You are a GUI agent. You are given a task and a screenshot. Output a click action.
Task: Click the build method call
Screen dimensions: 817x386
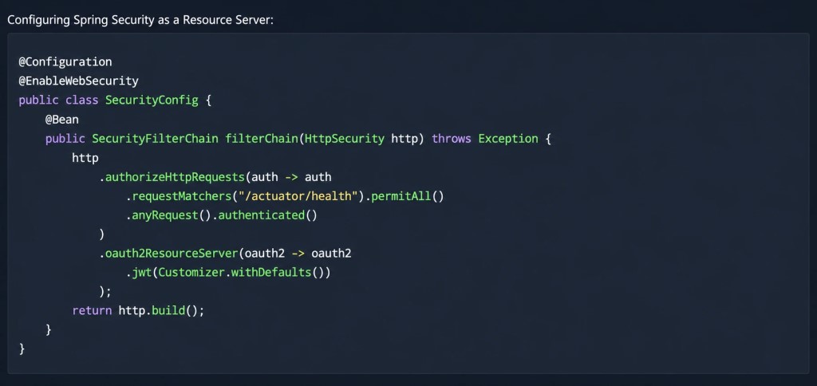tap(168, 311)
